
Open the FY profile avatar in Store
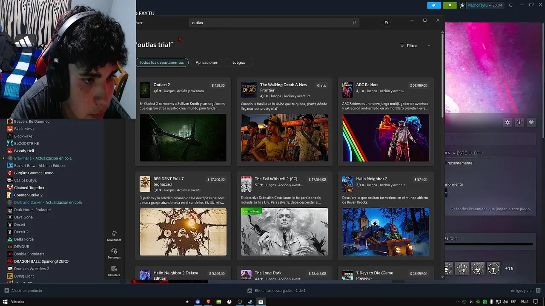pyautogui.click(x=386, y=23)
